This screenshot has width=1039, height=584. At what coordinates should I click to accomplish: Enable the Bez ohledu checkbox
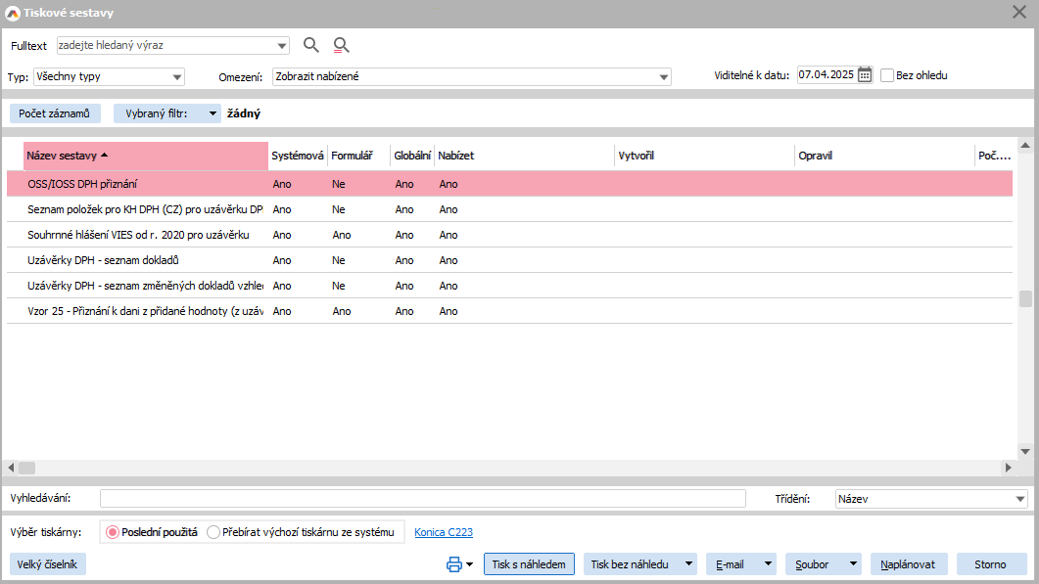(x=887, y=75)
